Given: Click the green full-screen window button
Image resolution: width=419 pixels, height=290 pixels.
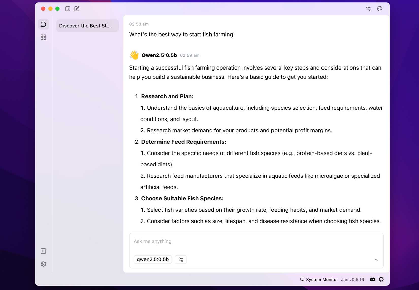Looking at the screenshot, I should (57, 9).
